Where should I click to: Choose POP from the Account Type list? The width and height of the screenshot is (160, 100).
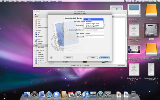click(x=93, y=19)
